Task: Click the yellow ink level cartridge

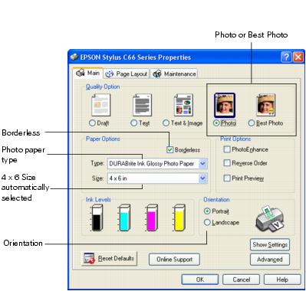Action: point(179,217)
